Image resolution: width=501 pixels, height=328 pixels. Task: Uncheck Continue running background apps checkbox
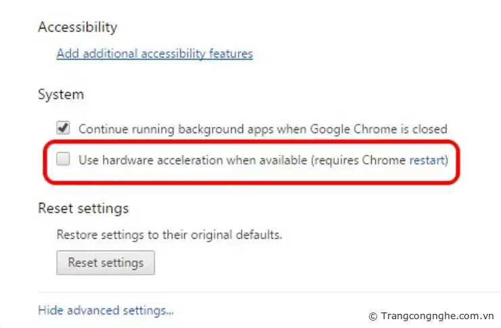[63, 128]
